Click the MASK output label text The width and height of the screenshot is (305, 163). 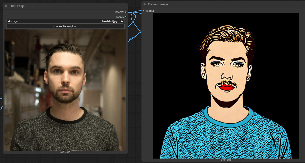coord(120,17)
